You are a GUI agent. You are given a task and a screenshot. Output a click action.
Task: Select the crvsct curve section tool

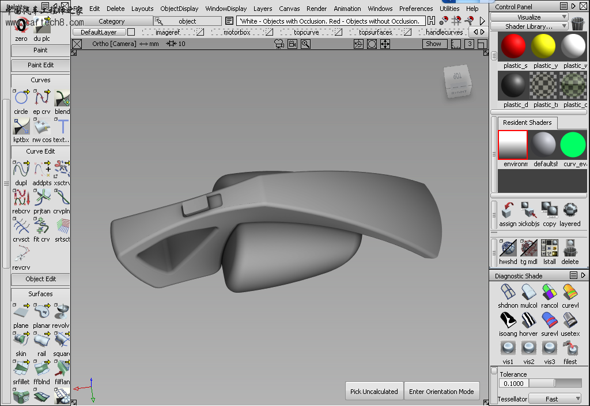click(21, 225)
